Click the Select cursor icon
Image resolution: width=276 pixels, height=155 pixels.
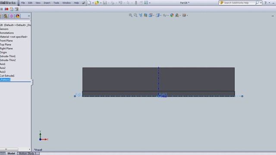pos(128,3)
